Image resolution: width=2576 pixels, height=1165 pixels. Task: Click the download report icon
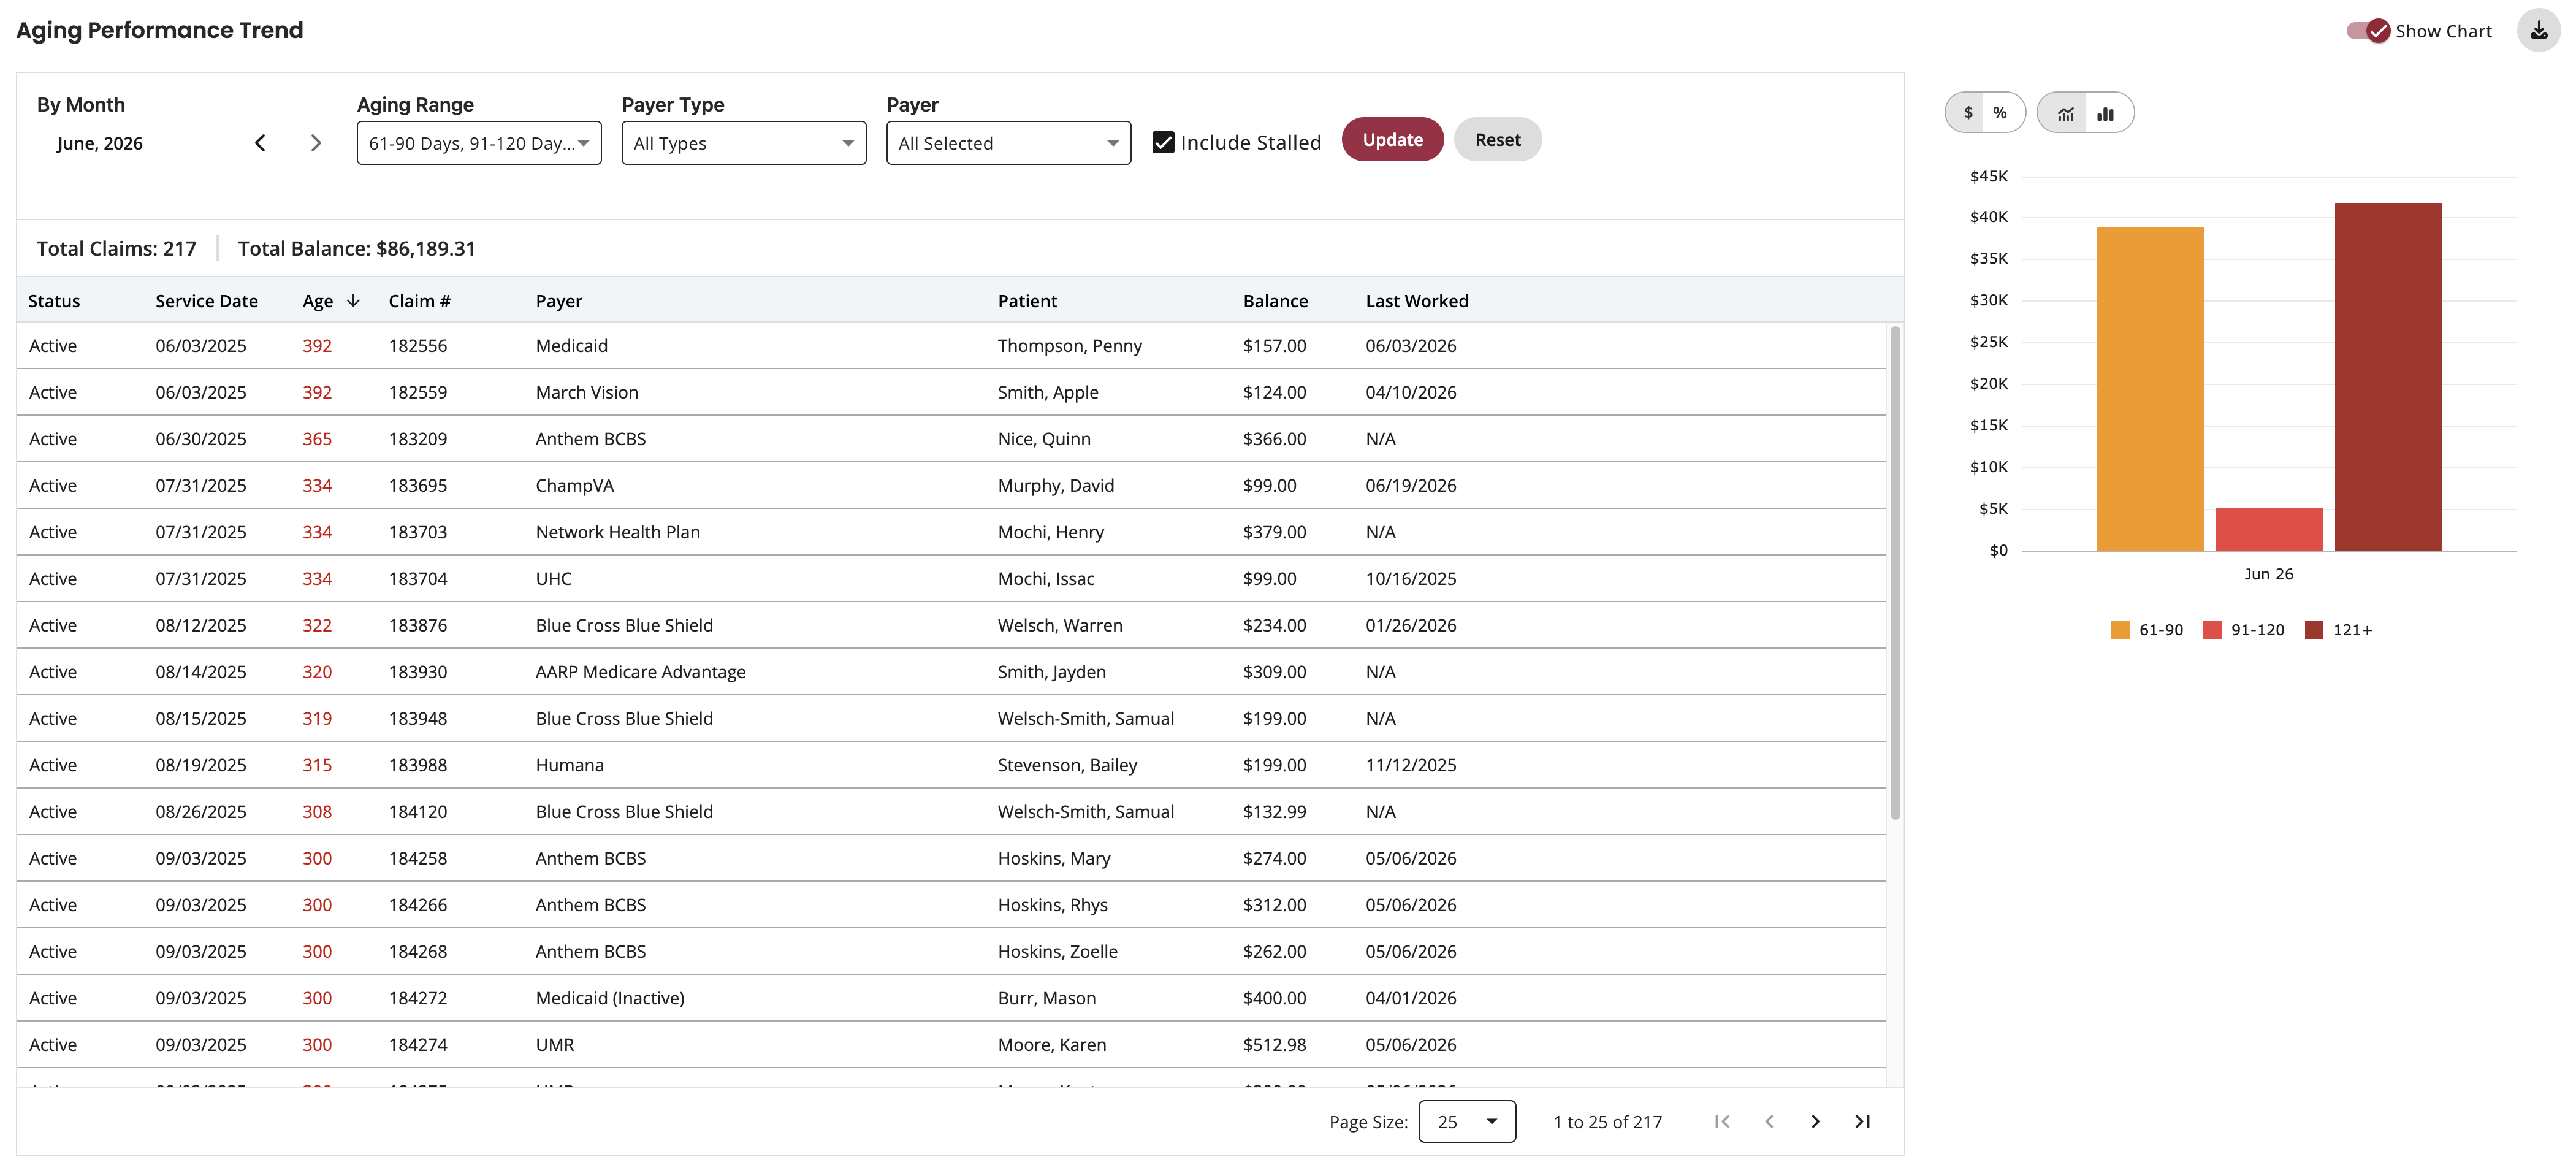pyautogui.click(x=2538, y=30)
